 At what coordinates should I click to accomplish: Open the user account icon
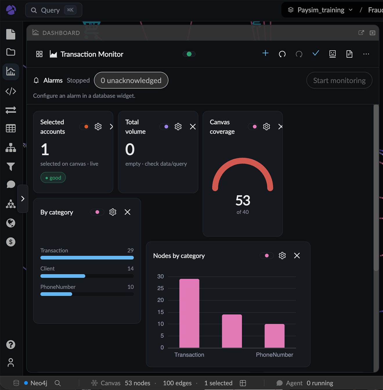(11, 362)
